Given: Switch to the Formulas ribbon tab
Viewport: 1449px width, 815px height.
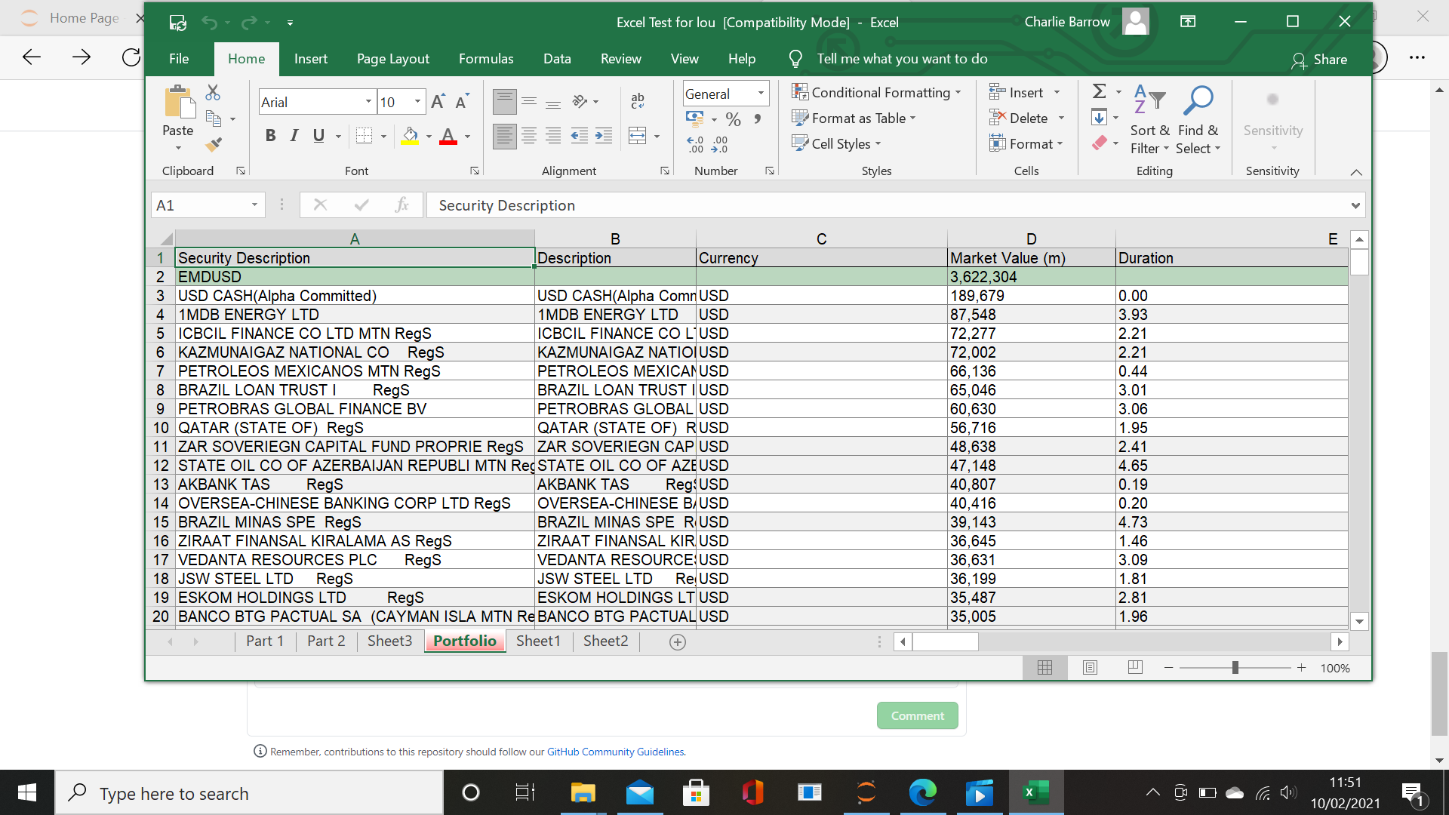Looking at the screenshot, I should (485, 58).
